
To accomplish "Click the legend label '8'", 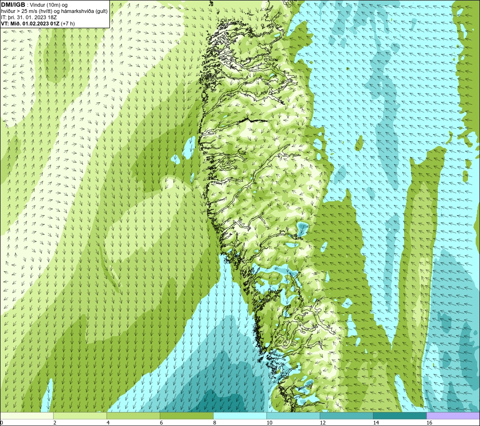I will [215, 423].
